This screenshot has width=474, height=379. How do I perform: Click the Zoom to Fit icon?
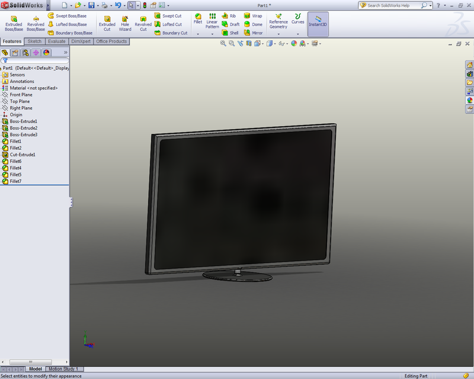221,44
